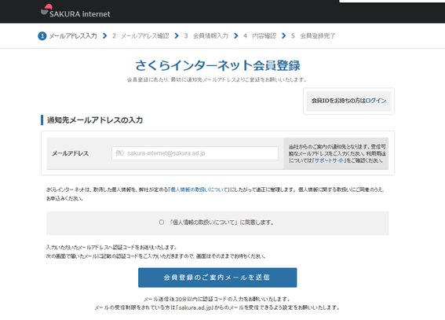Select step 4 内容確認
The image size is (445, 320).
point(260,36)
